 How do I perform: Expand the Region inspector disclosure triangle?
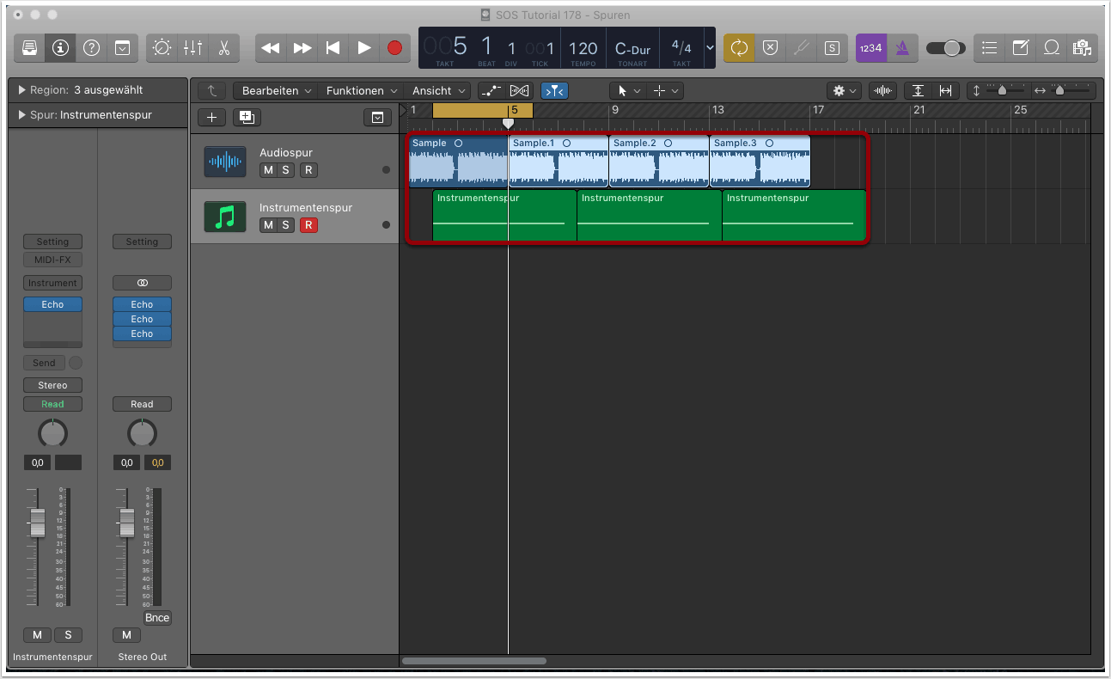[21, 90]
